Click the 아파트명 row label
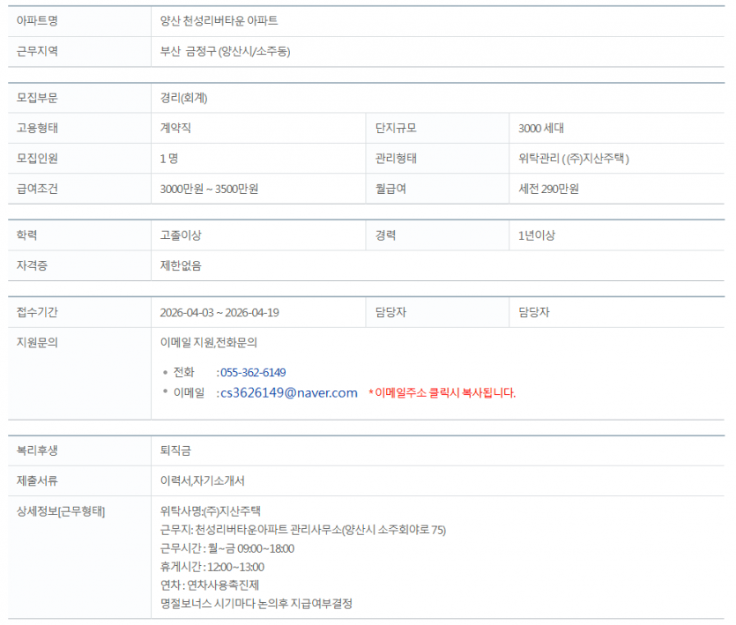Image resolution: width=736 pixels, height=625 pixels. point(37,20)
